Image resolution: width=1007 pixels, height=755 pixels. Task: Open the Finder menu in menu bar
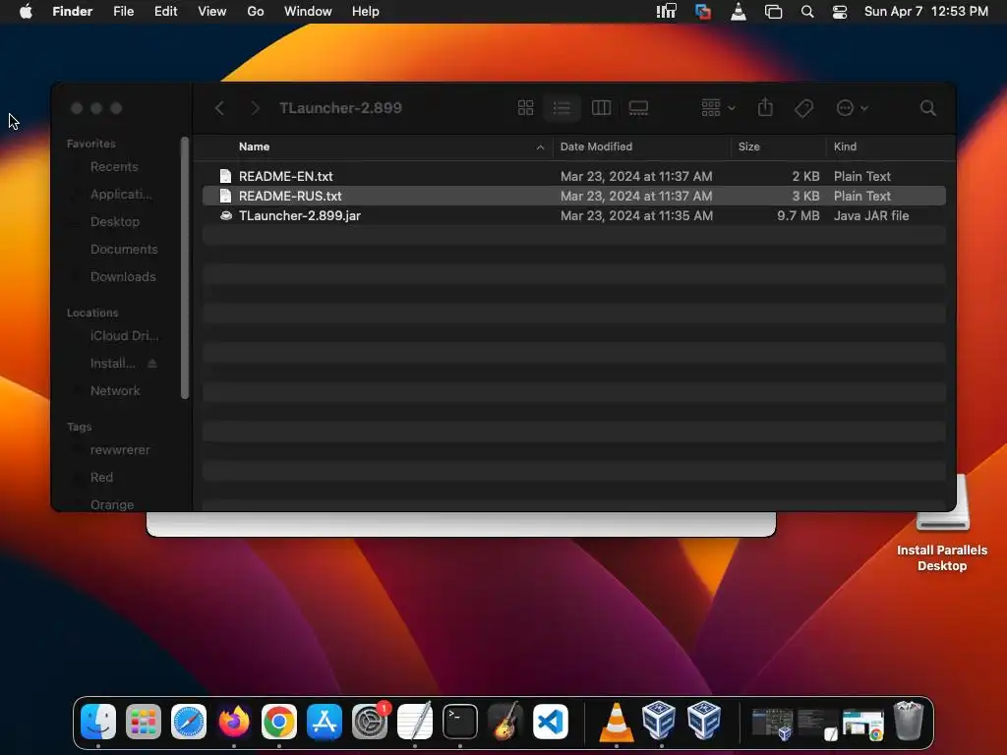[x=72, y=12]
